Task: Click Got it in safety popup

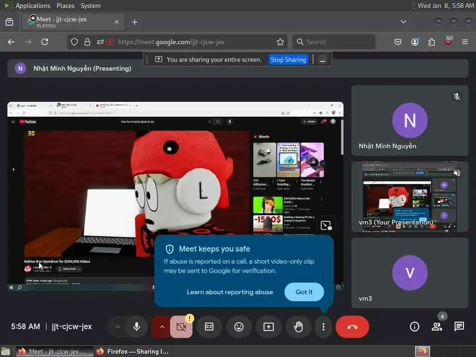Action: 304,292
